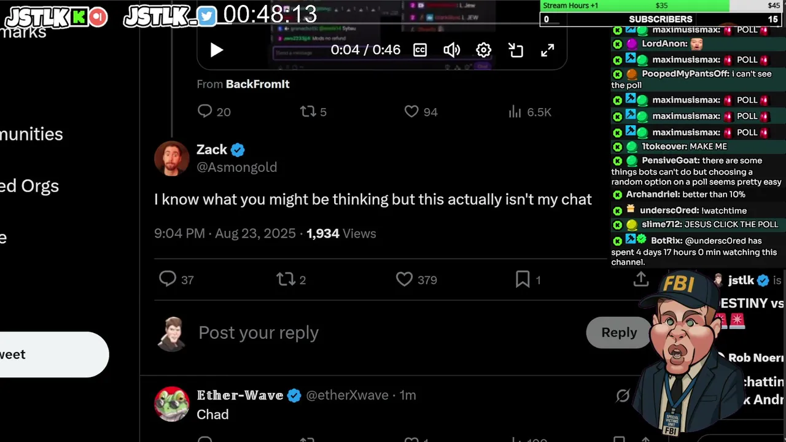The width and height of the screenshot is (786, 442).
Task: Open Ether-Wave's frog avatar
Action: tap(172, 404)
